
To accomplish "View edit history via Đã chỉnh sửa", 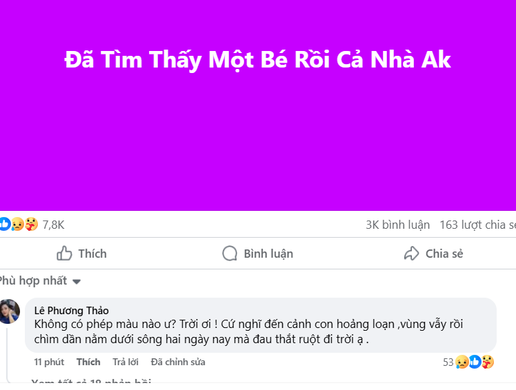I will click(x=178, y=362).
